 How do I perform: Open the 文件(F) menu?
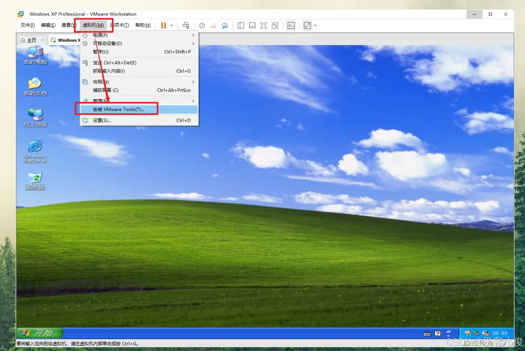tap(28, 25)
